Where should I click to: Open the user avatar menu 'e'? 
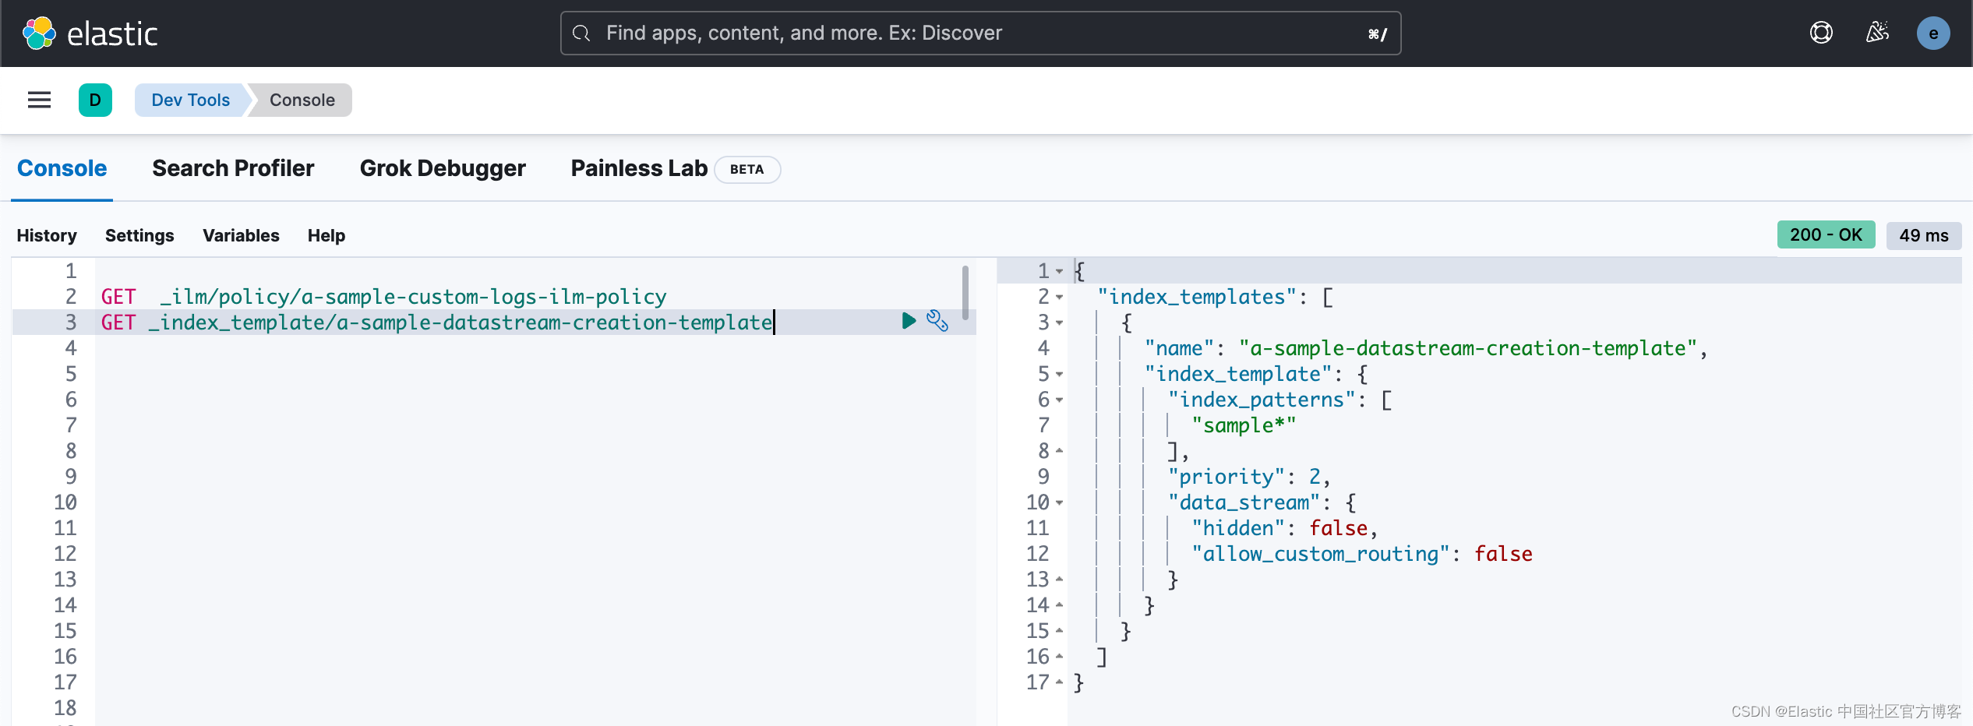1933,33
